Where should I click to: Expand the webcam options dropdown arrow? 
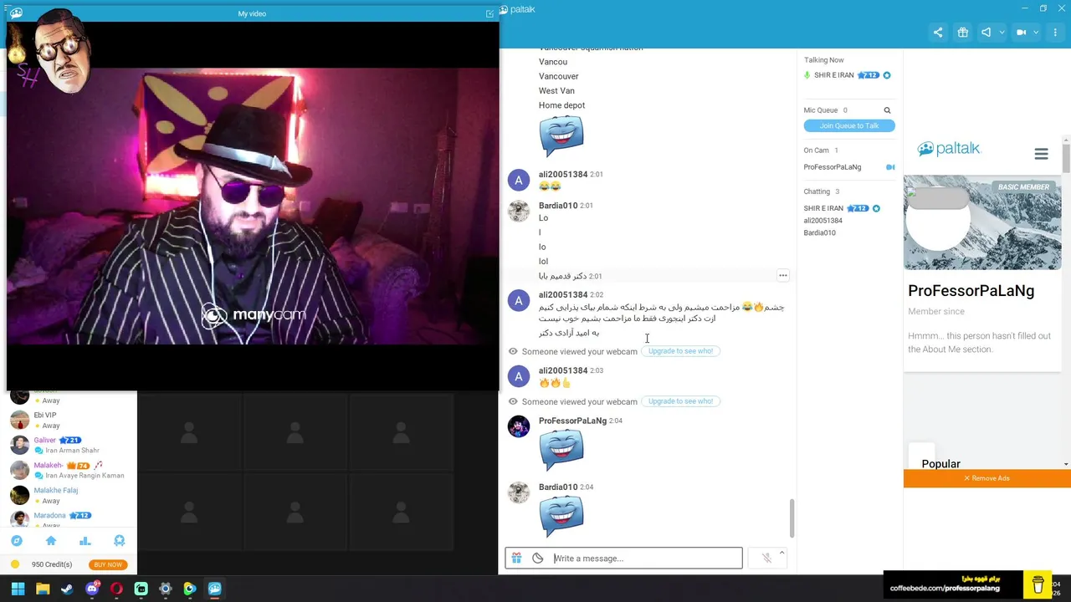pyautogui.click(x=1036, y=33)
